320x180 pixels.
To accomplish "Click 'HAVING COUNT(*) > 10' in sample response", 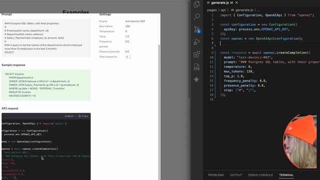I will (x=22, y=95).
